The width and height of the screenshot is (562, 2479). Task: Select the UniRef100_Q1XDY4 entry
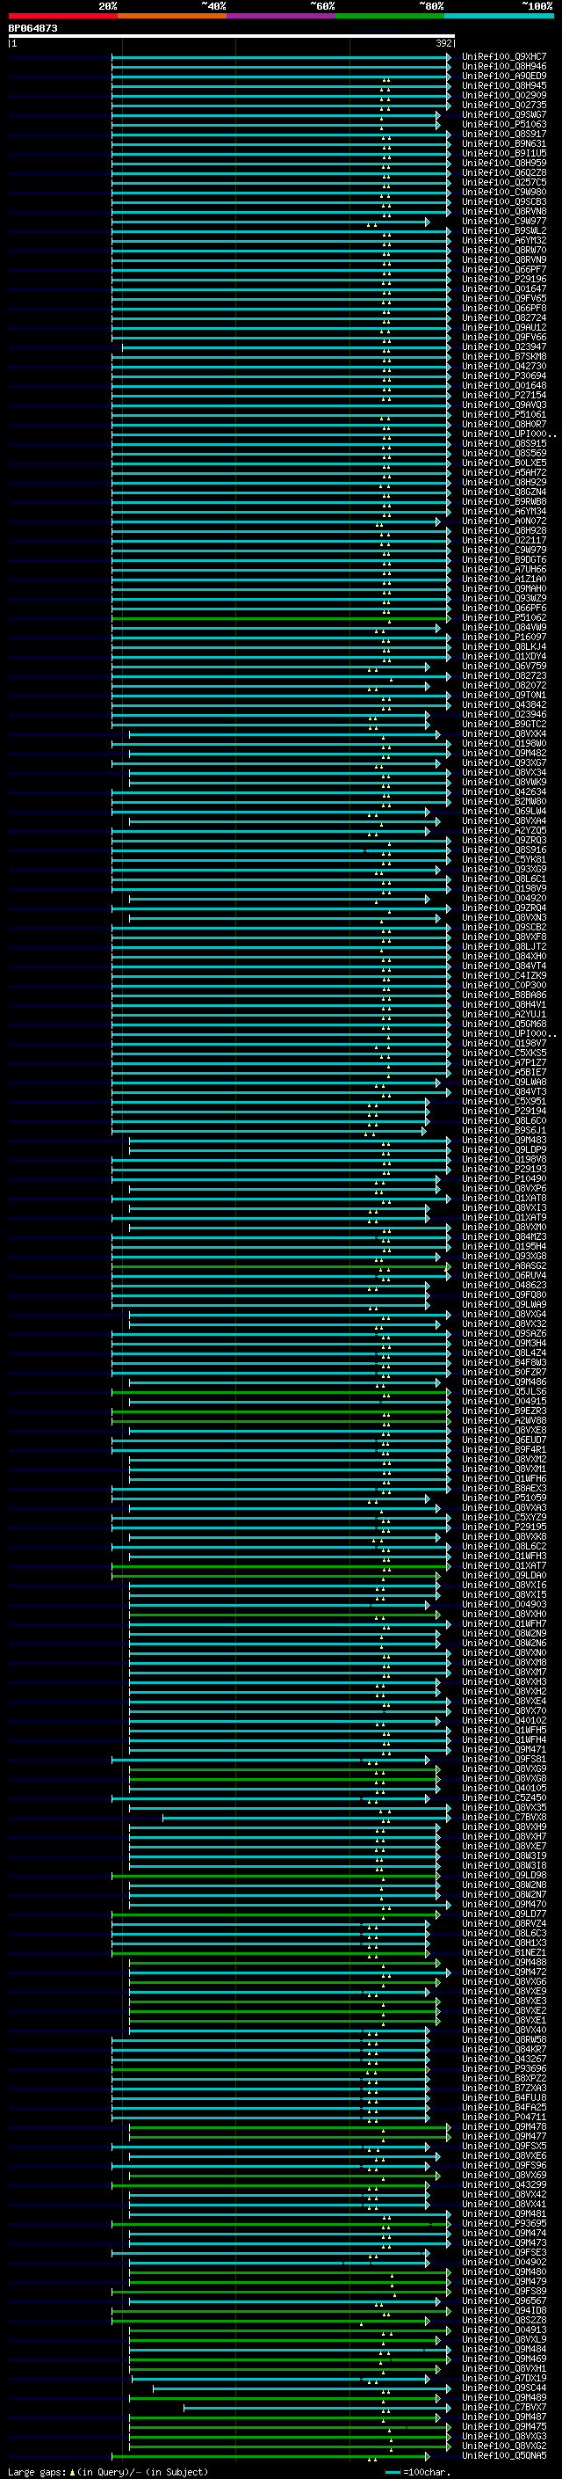click(x=504, y=656)
